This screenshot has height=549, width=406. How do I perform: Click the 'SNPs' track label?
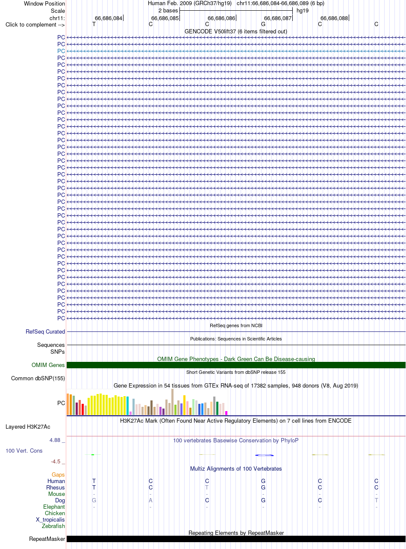tap(58, 352)
